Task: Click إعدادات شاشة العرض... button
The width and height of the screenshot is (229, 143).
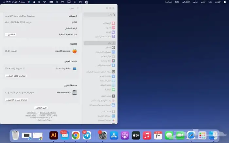Action: pos(16,76)
